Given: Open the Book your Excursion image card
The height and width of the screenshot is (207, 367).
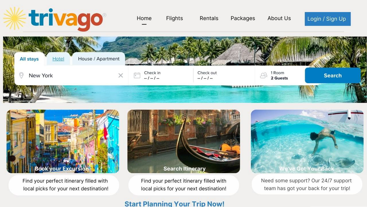Looking at the screenshot, I should (63, 141).
